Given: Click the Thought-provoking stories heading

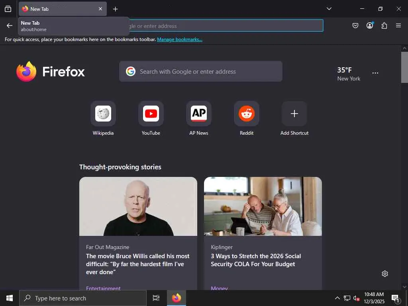Looking at the screenshot, I should 120,167.
